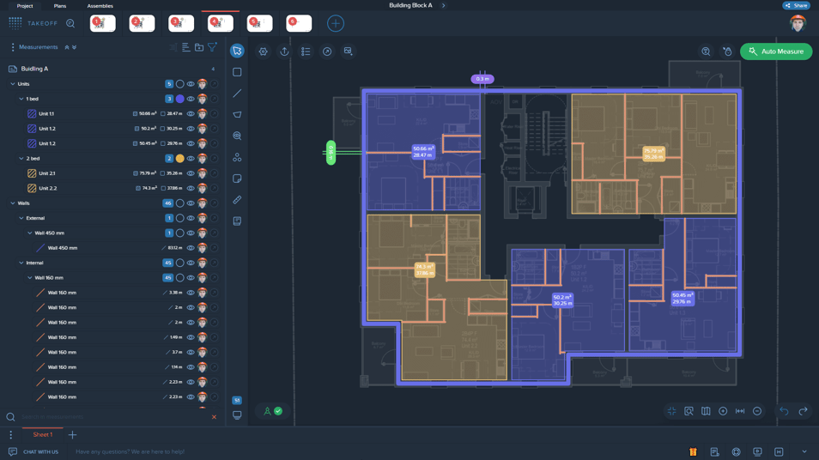Open plan thumbnail number 6

[x=299, y=23]
